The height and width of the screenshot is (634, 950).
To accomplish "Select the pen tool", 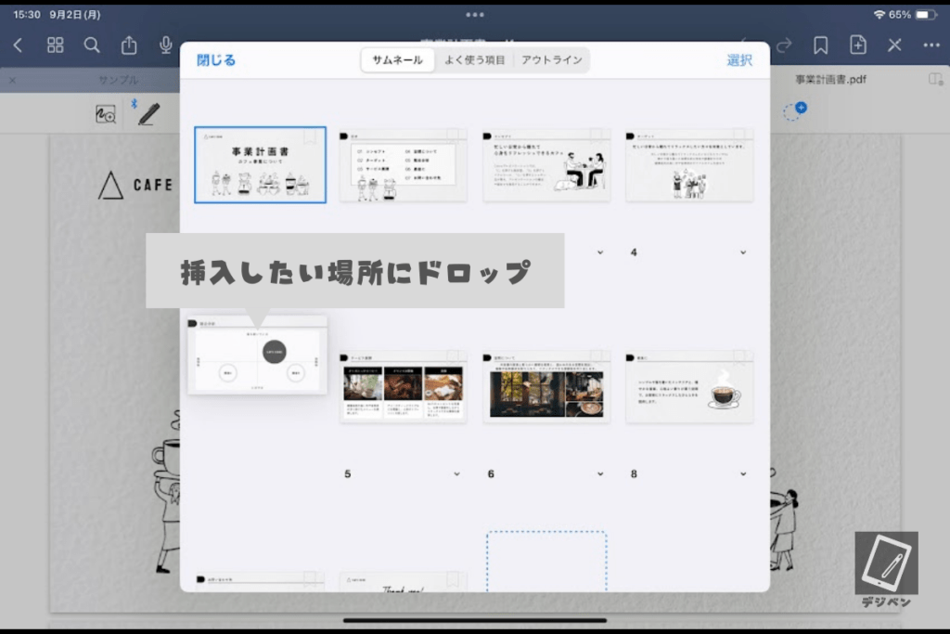I will click(x=148, y=114).
